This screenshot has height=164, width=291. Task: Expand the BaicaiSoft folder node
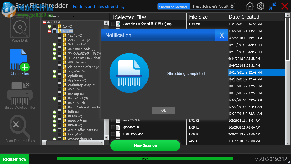pos(54,98)
